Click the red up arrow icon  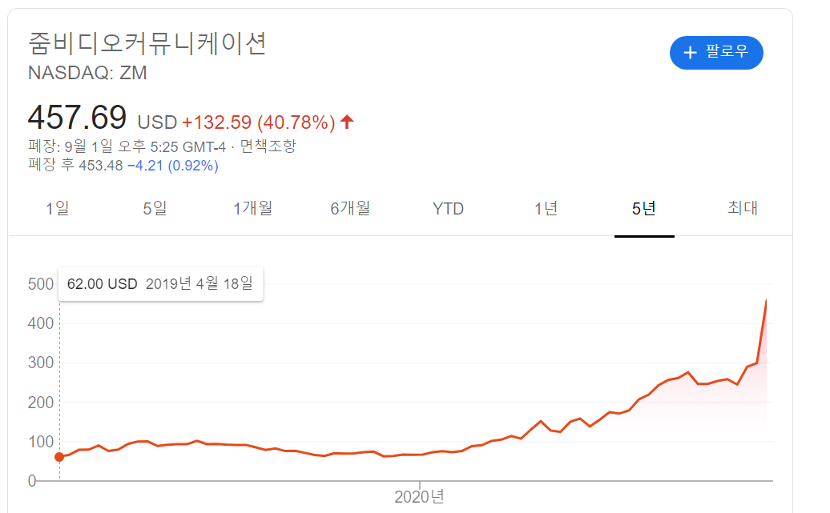pyautogui.click(x=347, y=122)
